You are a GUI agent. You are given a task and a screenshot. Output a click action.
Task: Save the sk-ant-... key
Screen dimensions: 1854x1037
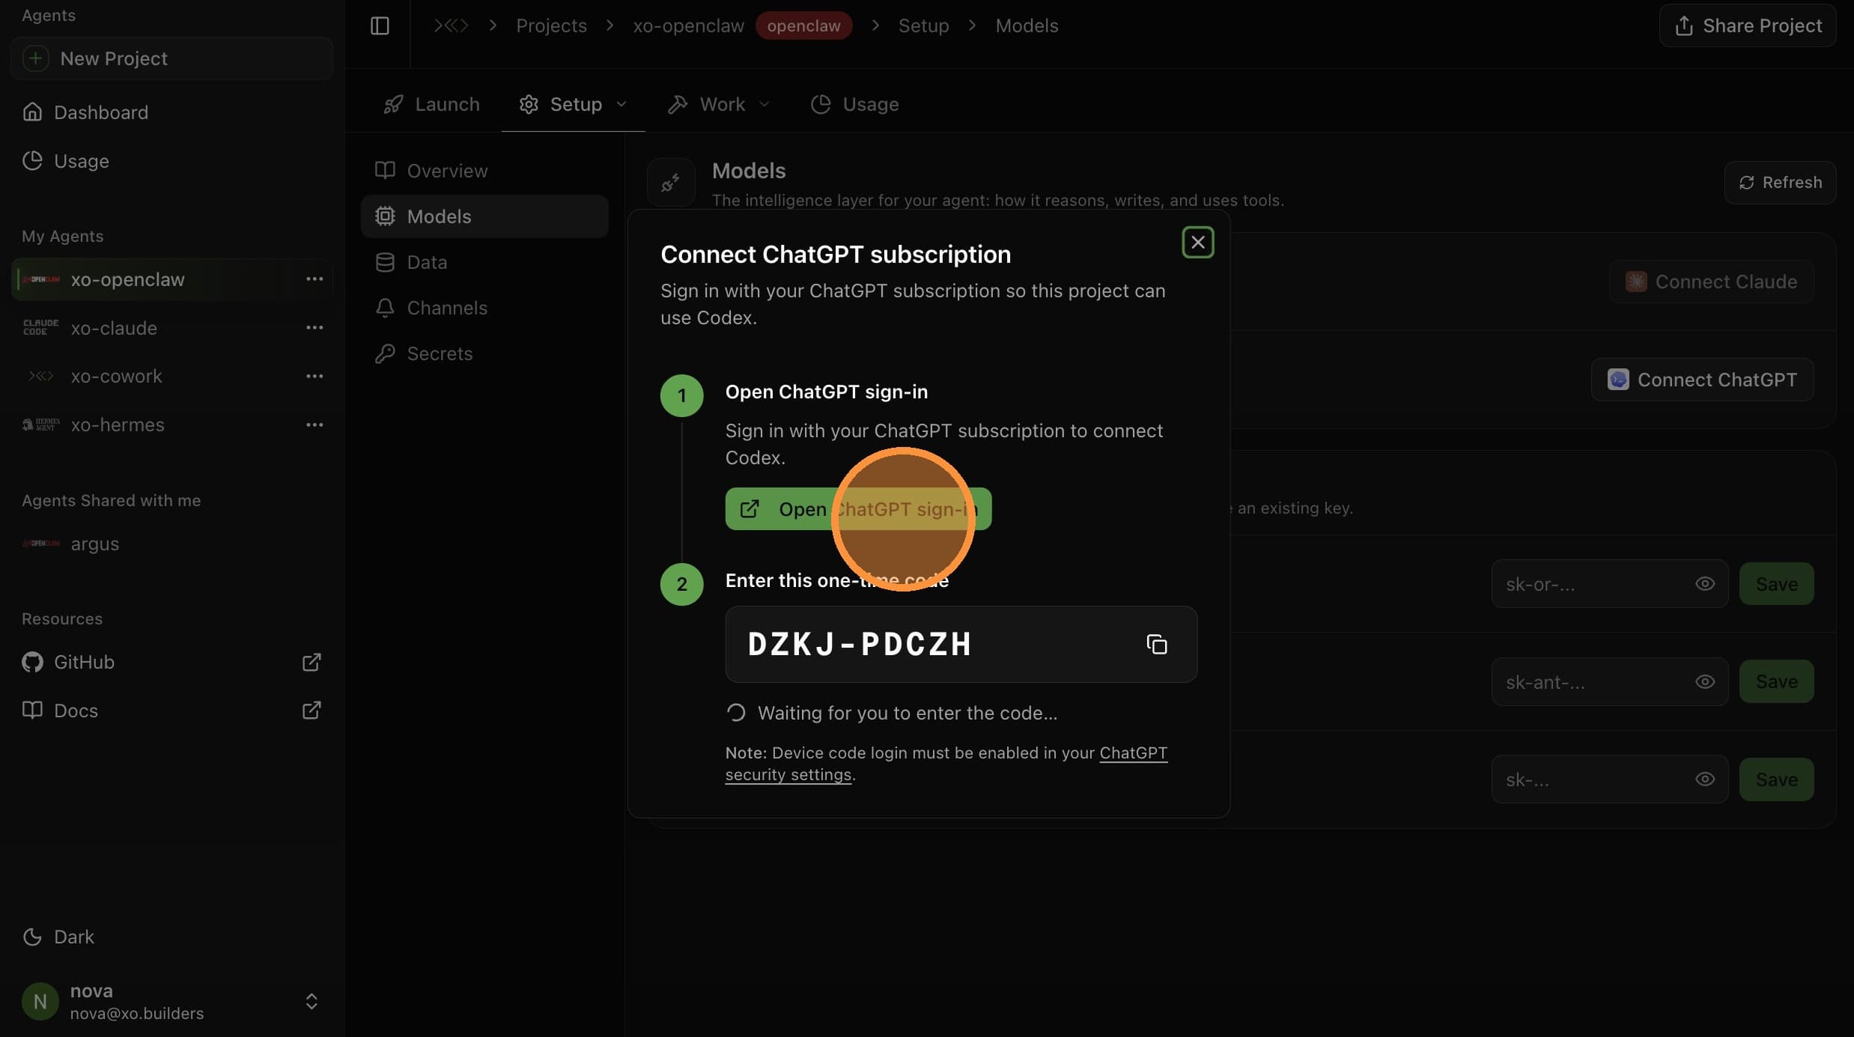[x=1776, y=681]
